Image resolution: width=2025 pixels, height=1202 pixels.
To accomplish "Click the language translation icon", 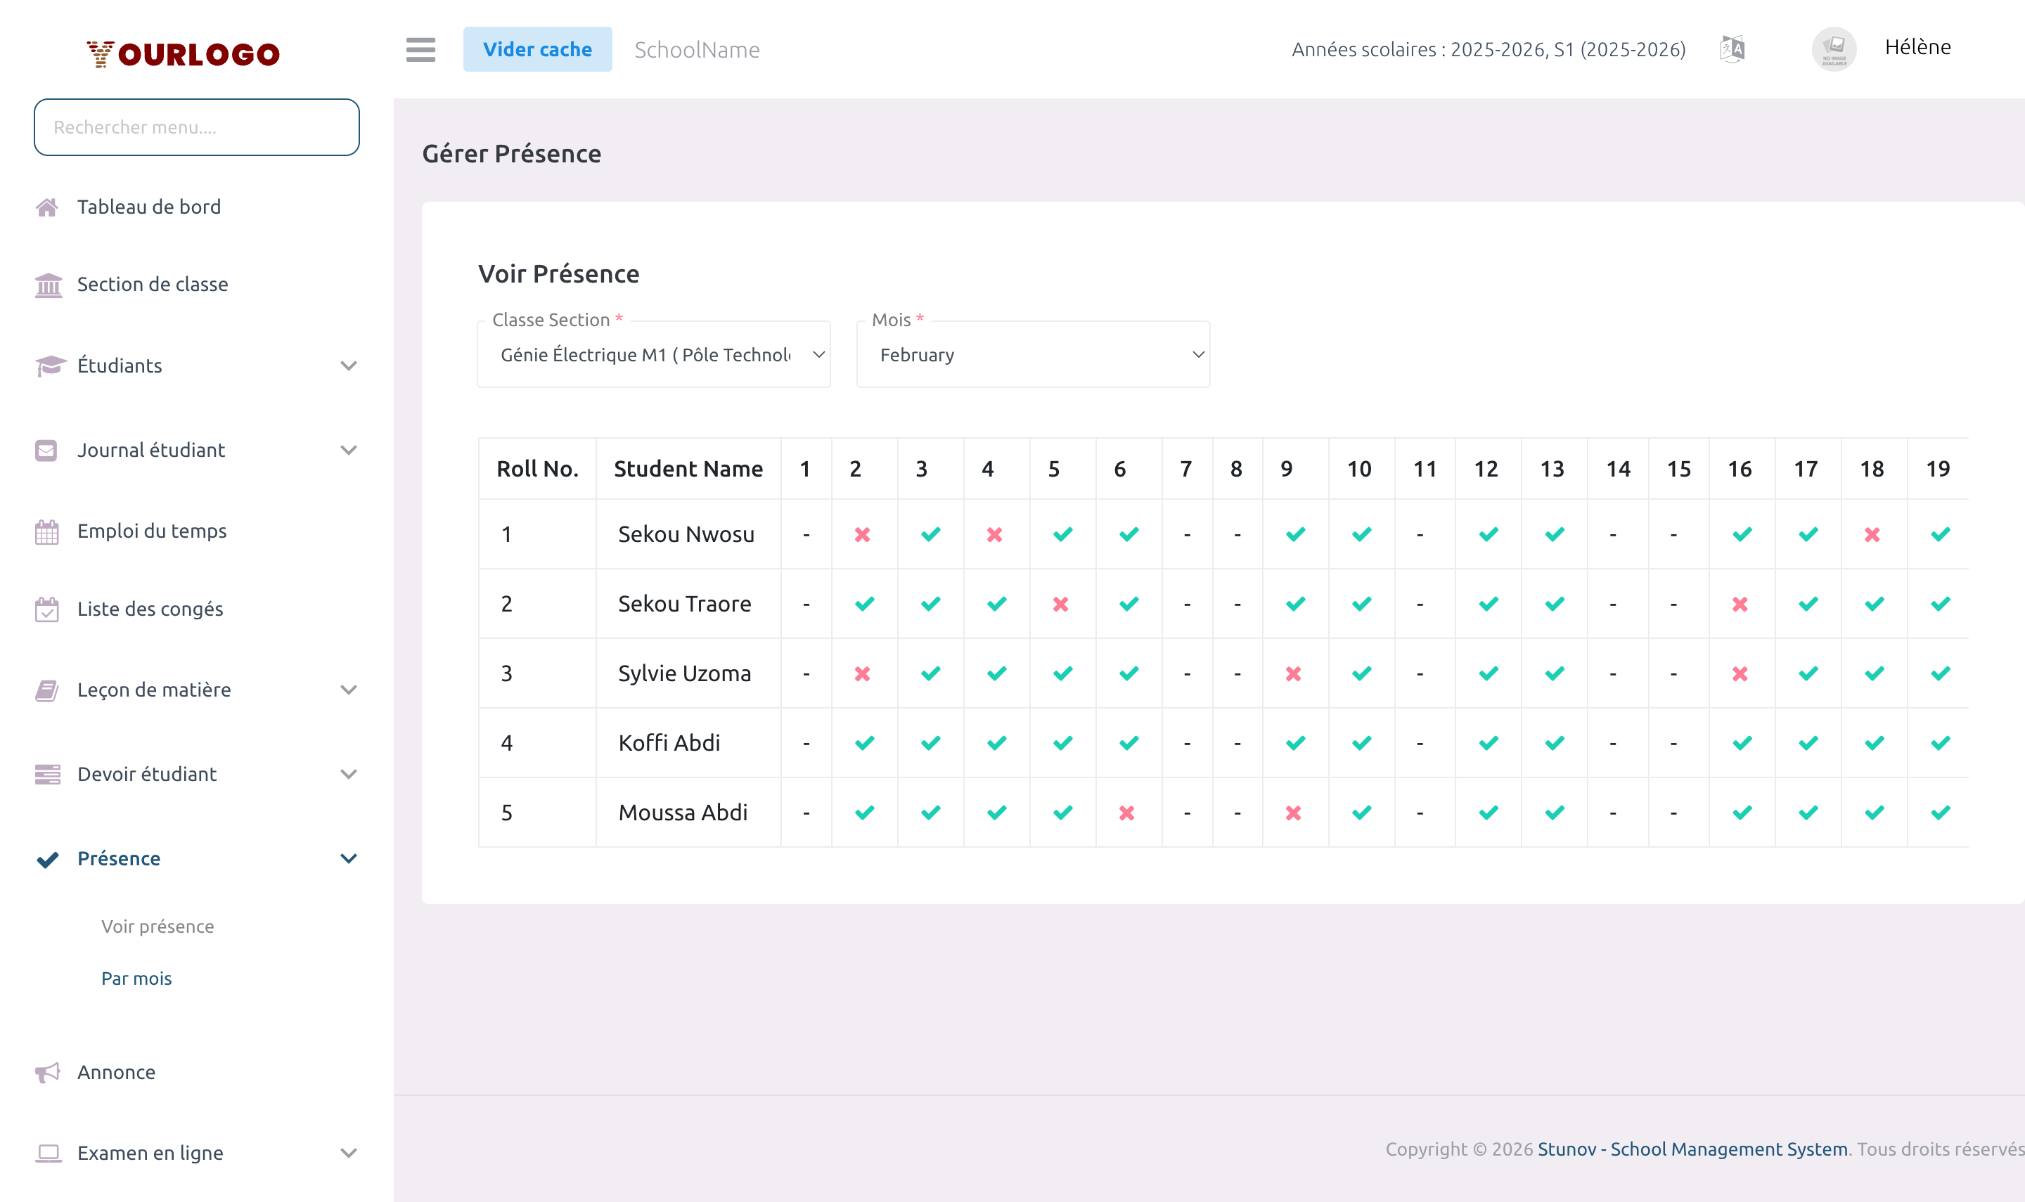I will tap(1732, 49).
